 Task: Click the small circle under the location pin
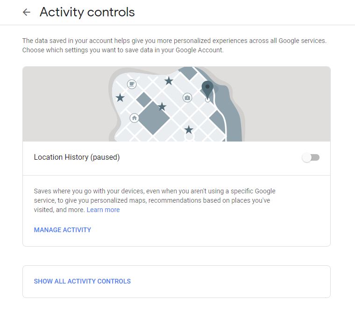click(208, 99)
